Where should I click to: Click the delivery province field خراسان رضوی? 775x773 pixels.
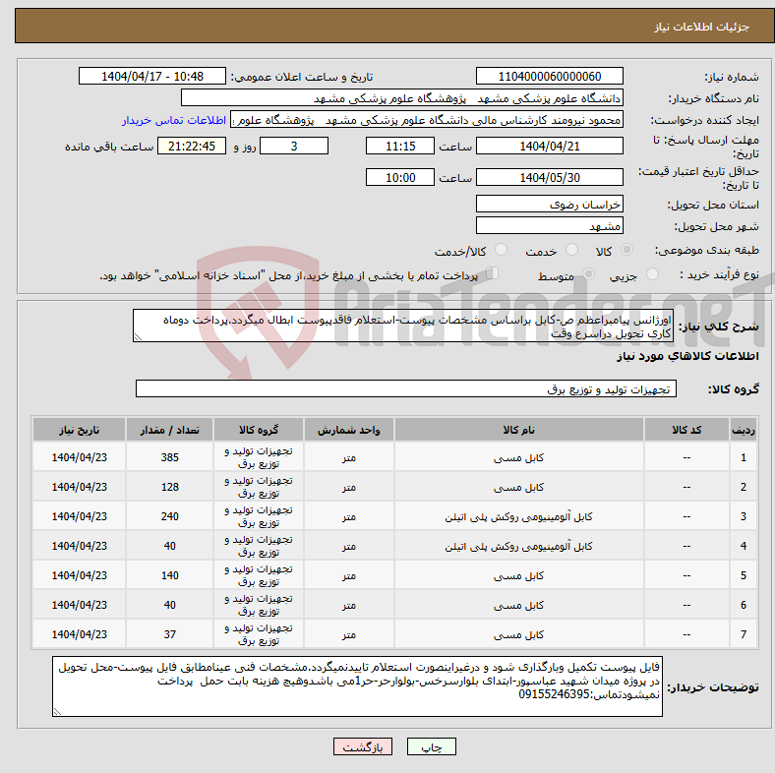tap(549, 204)
